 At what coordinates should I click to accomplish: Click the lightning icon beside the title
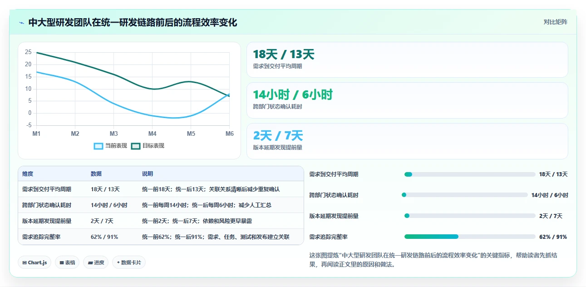pos(21,22)
